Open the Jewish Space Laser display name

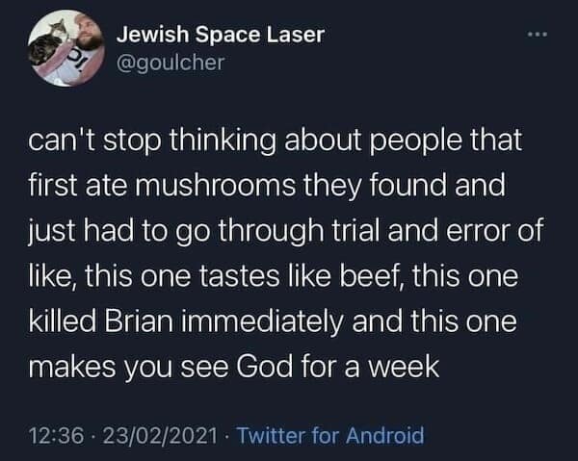220,36
